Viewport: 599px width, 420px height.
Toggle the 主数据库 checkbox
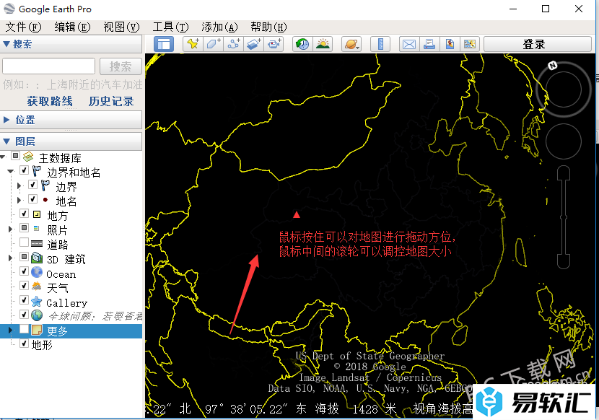click(x=16, y=156)
